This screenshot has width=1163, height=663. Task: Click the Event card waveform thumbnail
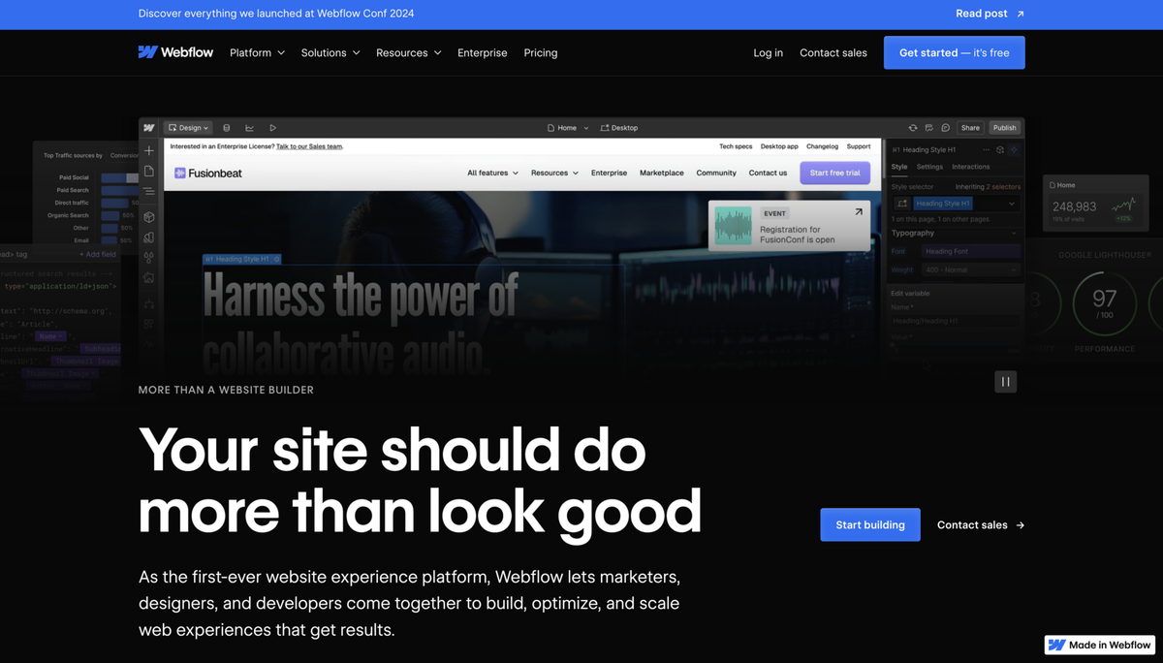click(734, 226)
